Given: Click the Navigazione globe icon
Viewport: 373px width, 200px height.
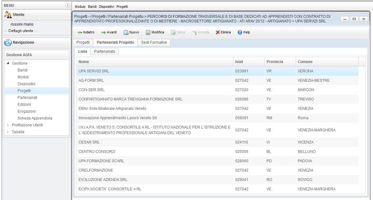Looking at the screenshot, I should click(x=8, y=43).
